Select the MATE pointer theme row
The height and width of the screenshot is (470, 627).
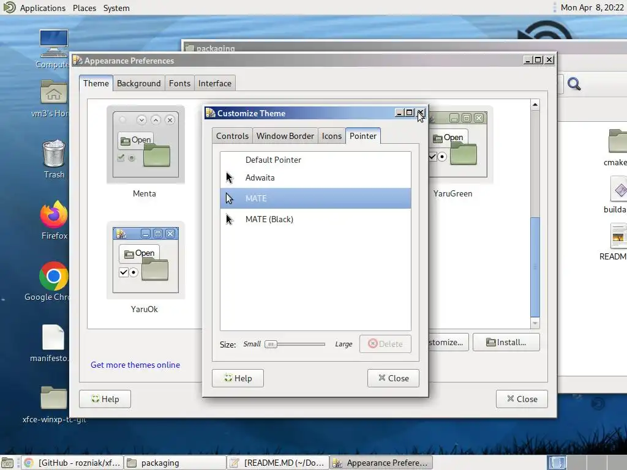[x=315, y=198]
